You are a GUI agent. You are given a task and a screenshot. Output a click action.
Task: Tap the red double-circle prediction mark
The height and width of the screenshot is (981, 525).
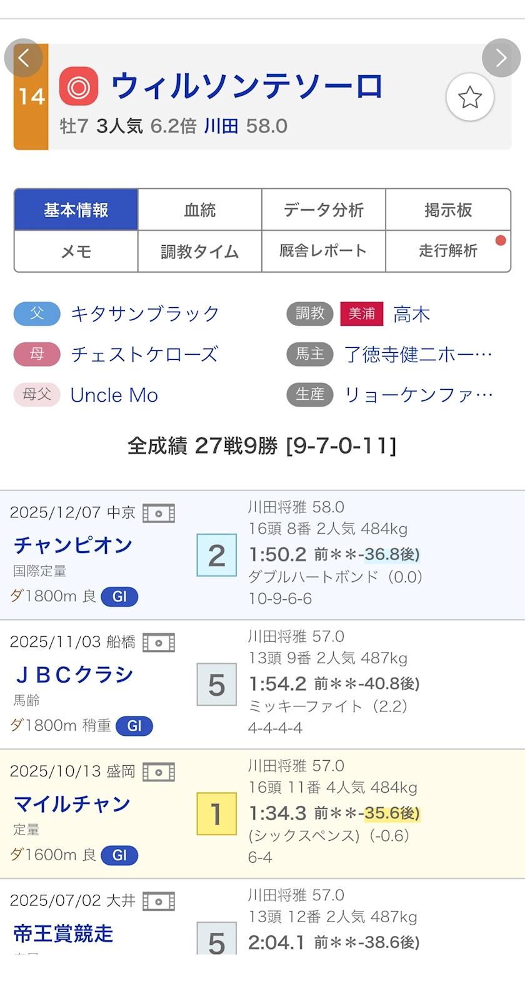pyautogui.click(x=79, y=86)
